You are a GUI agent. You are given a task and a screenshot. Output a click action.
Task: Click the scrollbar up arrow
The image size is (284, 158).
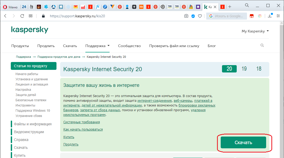pos(282,23)
